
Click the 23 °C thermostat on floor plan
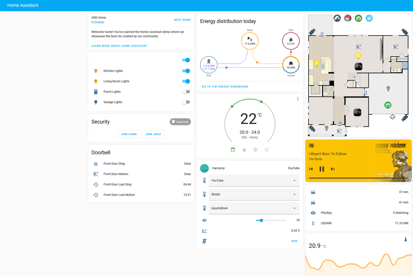[x=357, y=112]
